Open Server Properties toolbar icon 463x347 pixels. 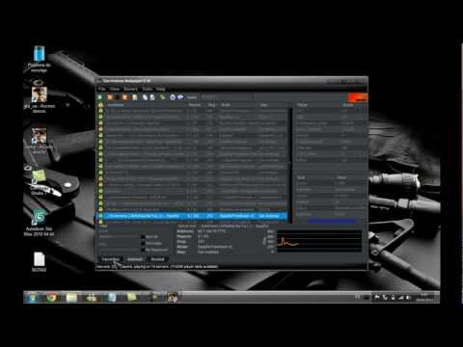click(152, 97)
